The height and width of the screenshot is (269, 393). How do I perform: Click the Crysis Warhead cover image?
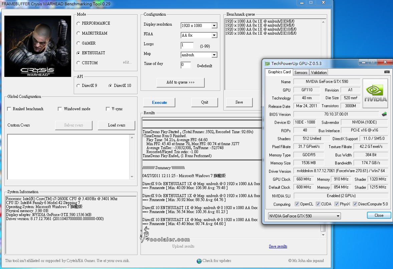tap(38, 46)
